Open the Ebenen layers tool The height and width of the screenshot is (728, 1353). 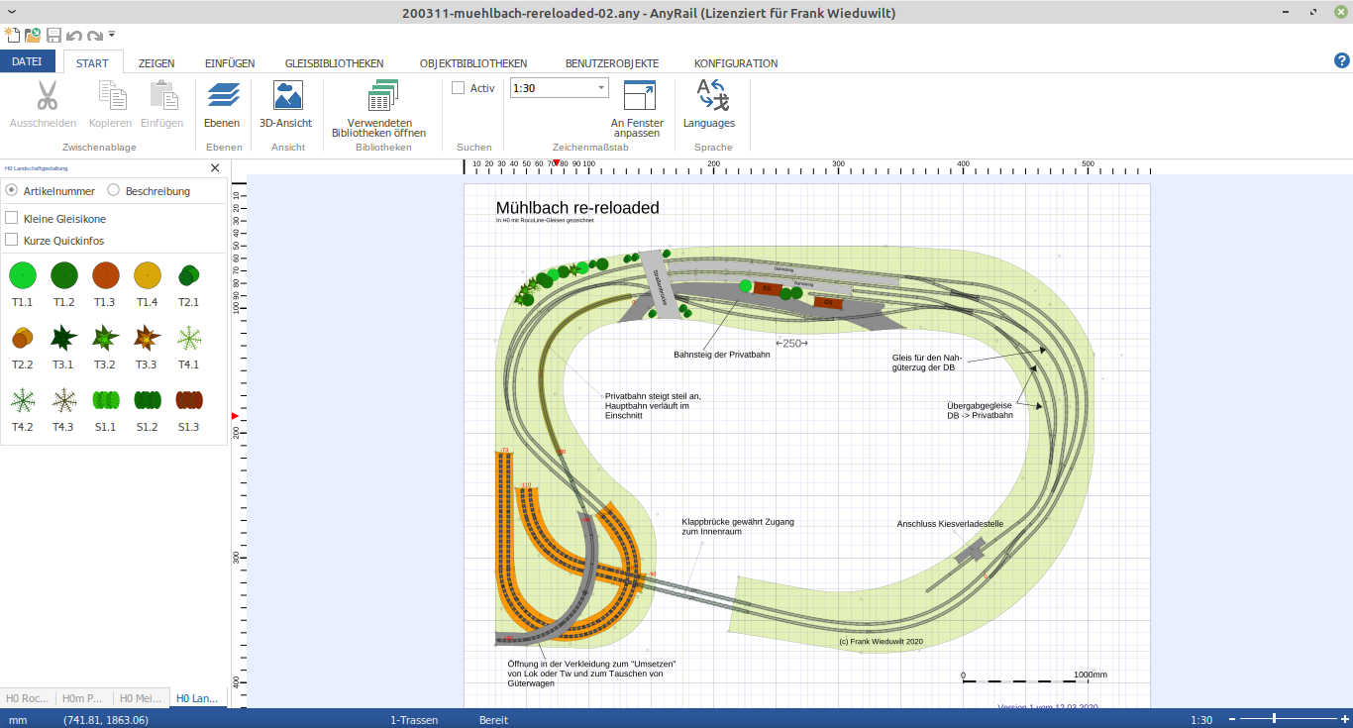222,105
